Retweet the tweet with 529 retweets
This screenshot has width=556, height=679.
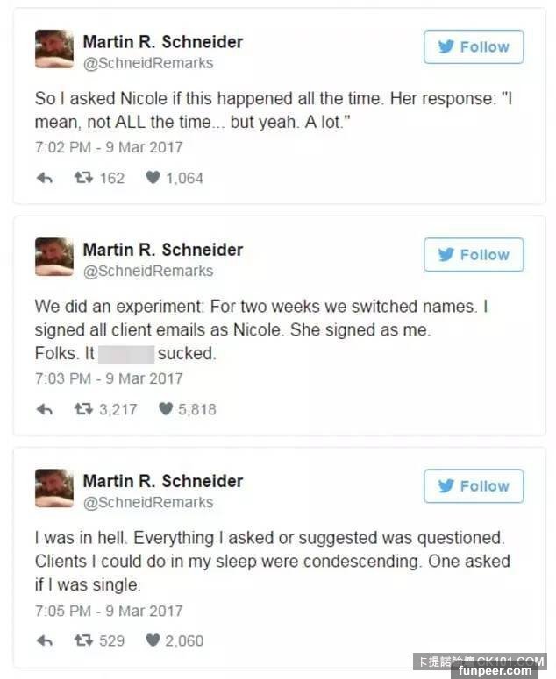point(83,640)
